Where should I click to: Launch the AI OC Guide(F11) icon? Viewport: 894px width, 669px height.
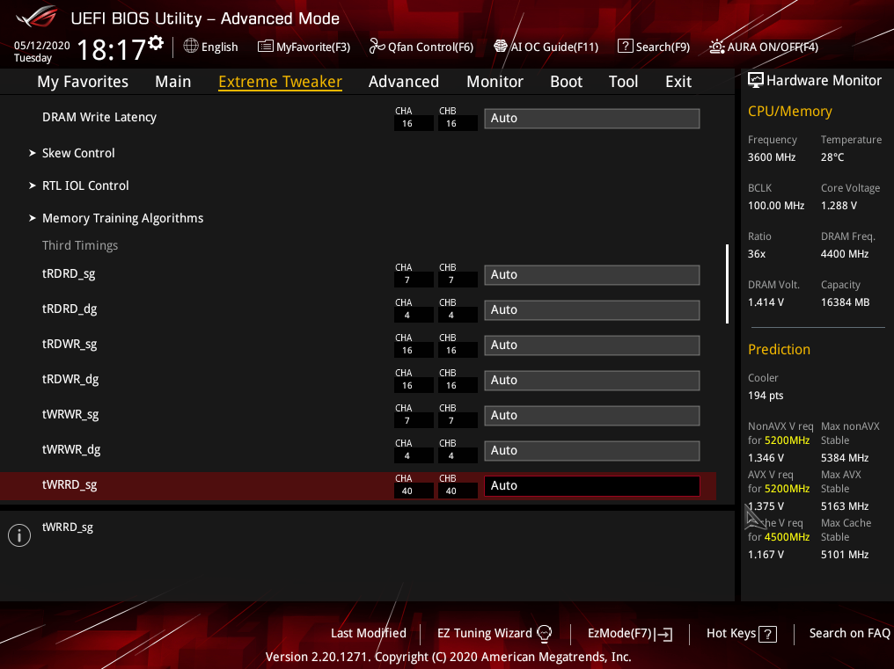pyautogui.click(x=500, y=47)
